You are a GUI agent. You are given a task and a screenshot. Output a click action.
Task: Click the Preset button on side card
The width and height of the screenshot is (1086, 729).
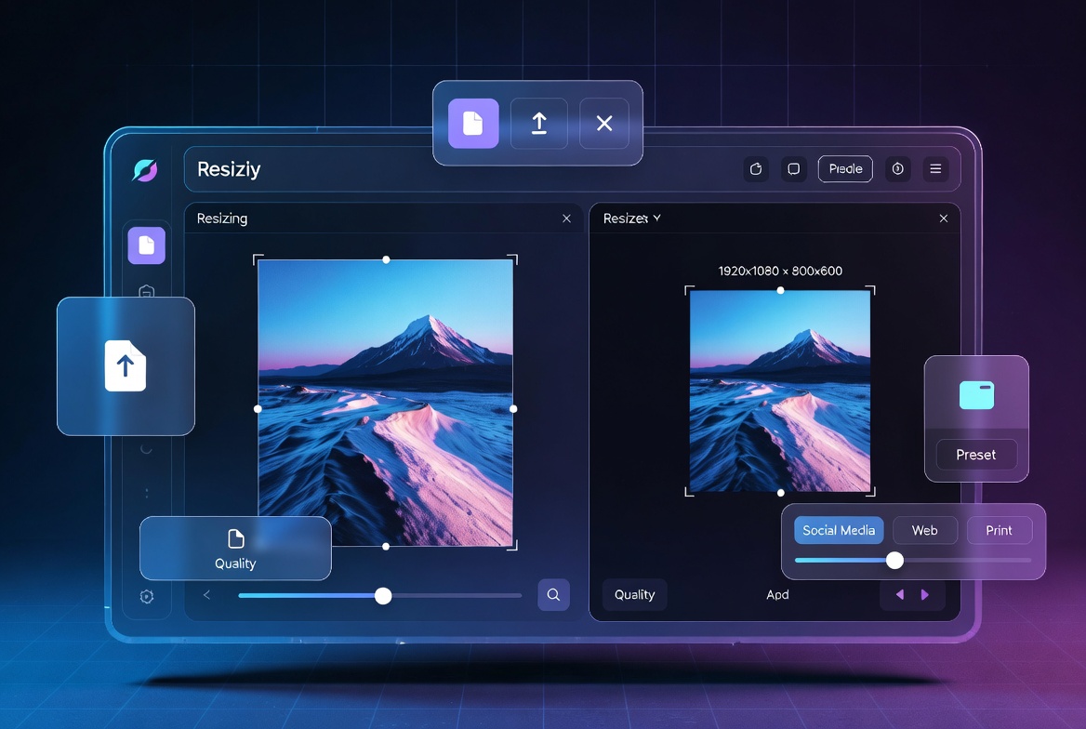pos(976,455)
